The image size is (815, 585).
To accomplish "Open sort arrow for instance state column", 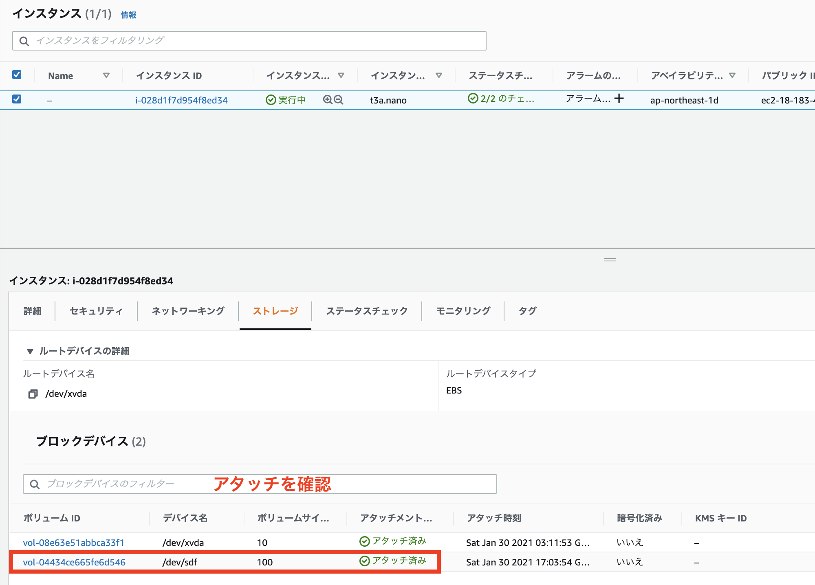I will (341, 75).
